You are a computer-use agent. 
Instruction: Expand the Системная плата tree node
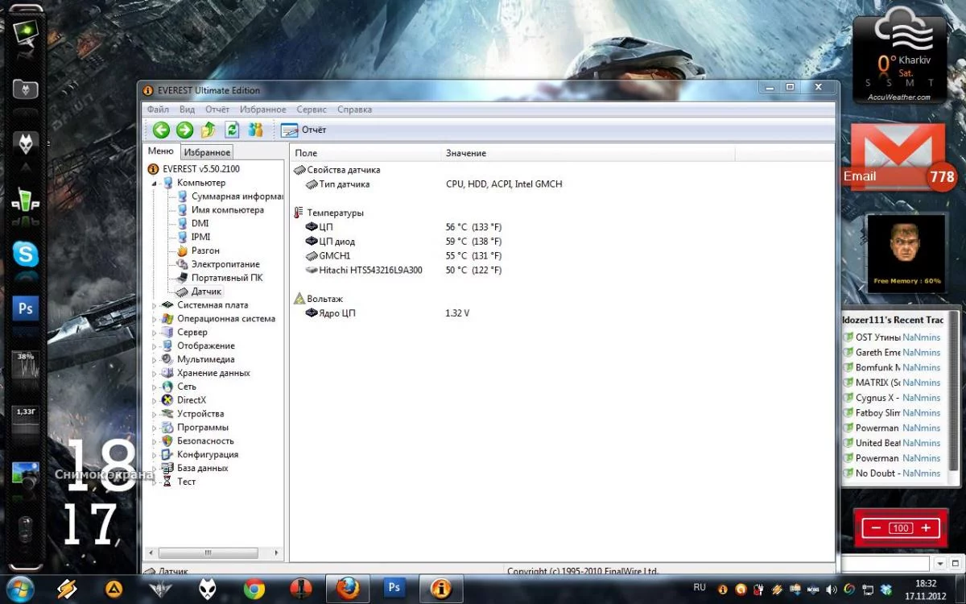(155, 305)
